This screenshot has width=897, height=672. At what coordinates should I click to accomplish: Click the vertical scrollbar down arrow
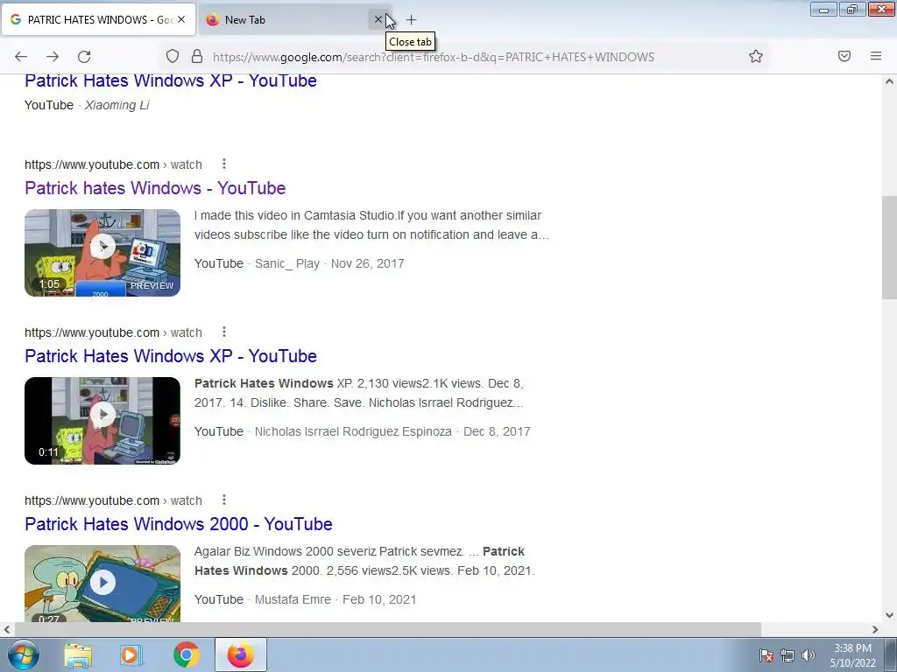pos(889,615)
